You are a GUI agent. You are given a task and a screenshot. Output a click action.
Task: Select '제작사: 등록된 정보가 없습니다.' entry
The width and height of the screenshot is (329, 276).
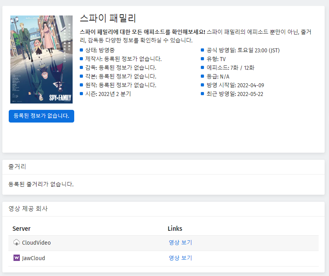(123, 59)
